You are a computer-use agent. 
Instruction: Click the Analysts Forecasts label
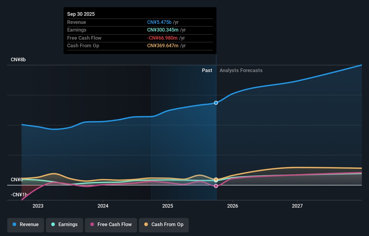coord(241,70)
